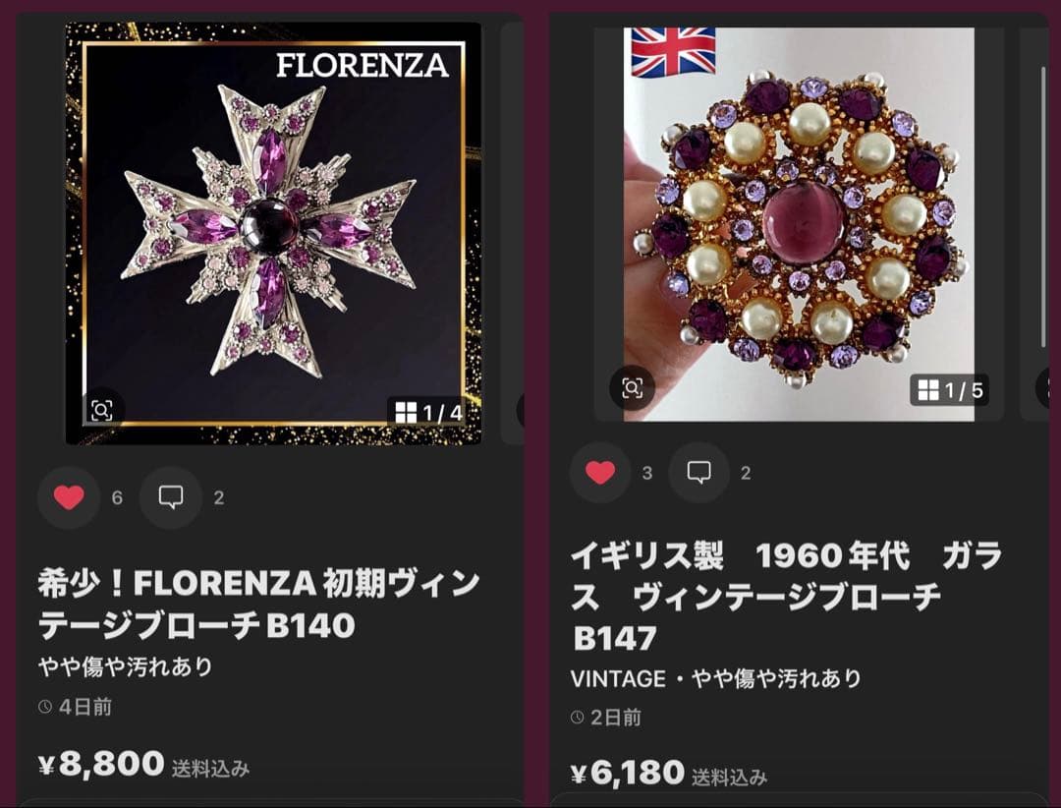Toggle the heart on the British glass brooch
Screen dimensions: 1061x808
600,473
